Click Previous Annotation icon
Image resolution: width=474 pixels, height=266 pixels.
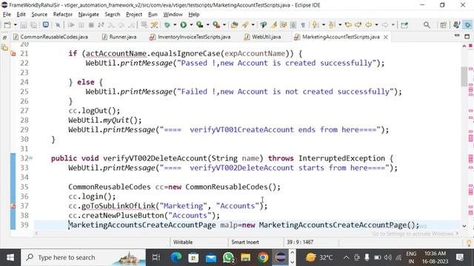click(x=332, y=25)
